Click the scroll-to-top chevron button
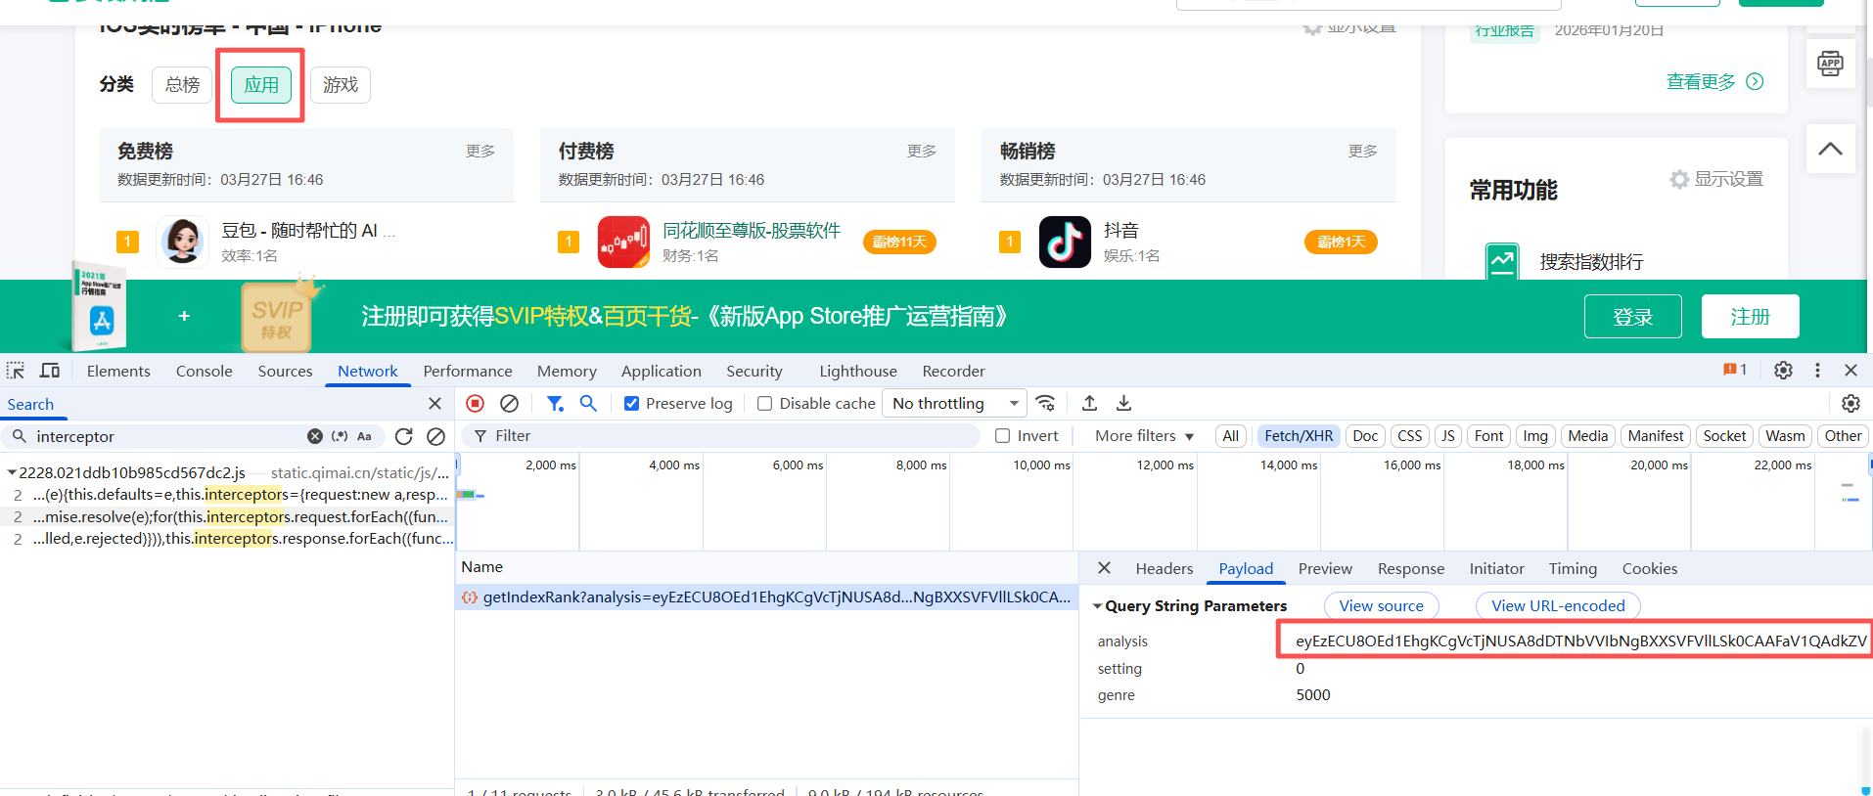The image size is (1873, 796). point(1830,149)
